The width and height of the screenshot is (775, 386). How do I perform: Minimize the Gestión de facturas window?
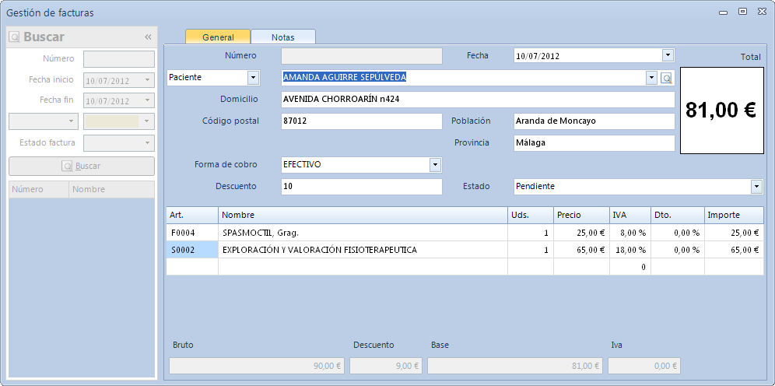point(723,12)
